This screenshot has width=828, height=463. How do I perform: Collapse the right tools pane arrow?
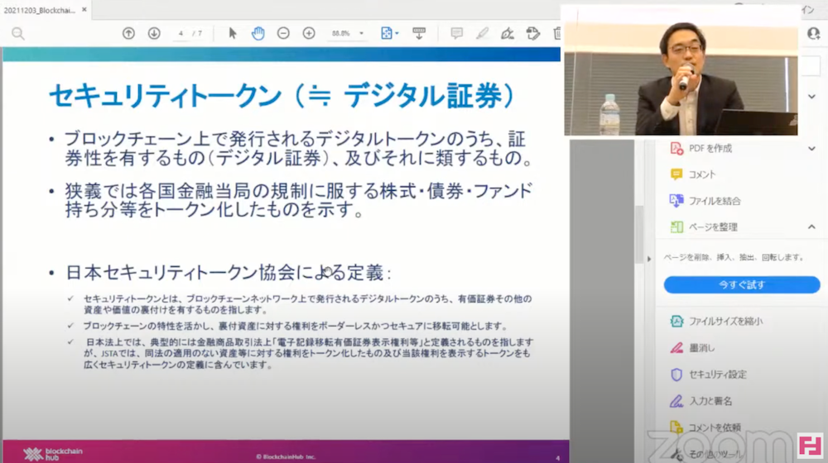649,259
